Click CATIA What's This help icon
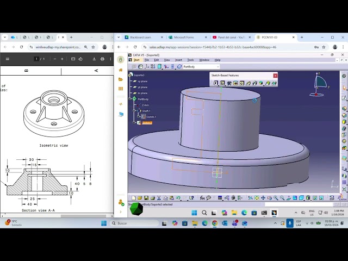The height and width of the screenshot is (261, 348). click(x=192, y=198)
